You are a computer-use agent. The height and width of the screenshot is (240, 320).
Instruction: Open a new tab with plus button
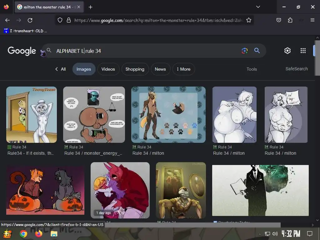(90, 7)
